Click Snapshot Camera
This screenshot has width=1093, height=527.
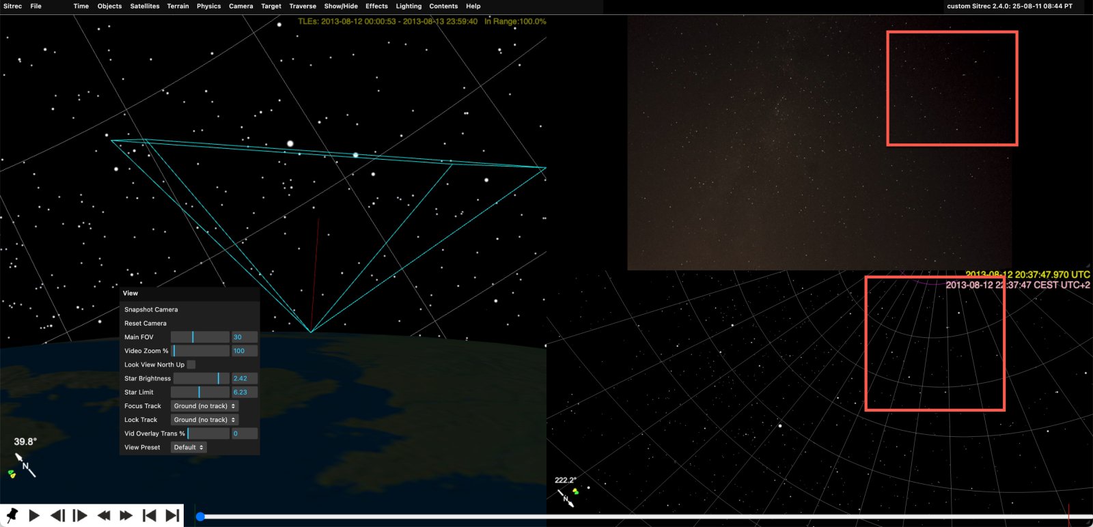pos(151,309)
